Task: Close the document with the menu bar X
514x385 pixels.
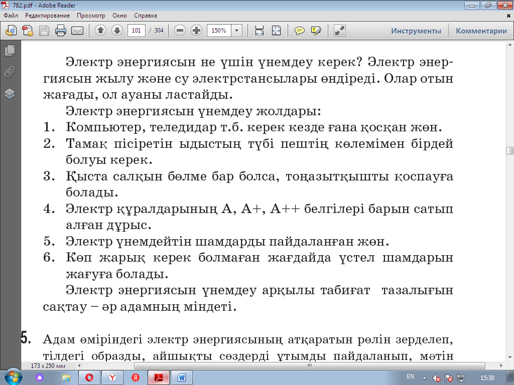Action: pyautogui.click(x=509, y=16)
